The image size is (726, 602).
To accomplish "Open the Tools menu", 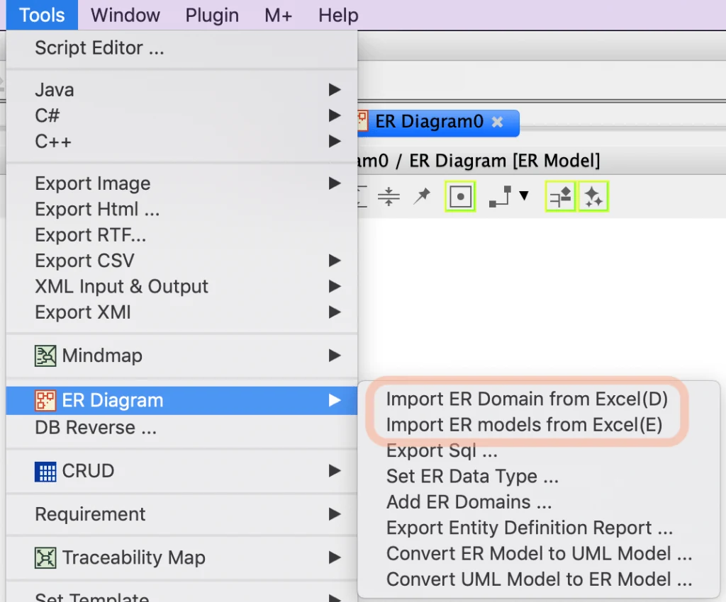I will coord(42,16).
